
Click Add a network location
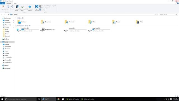point(30,8)
